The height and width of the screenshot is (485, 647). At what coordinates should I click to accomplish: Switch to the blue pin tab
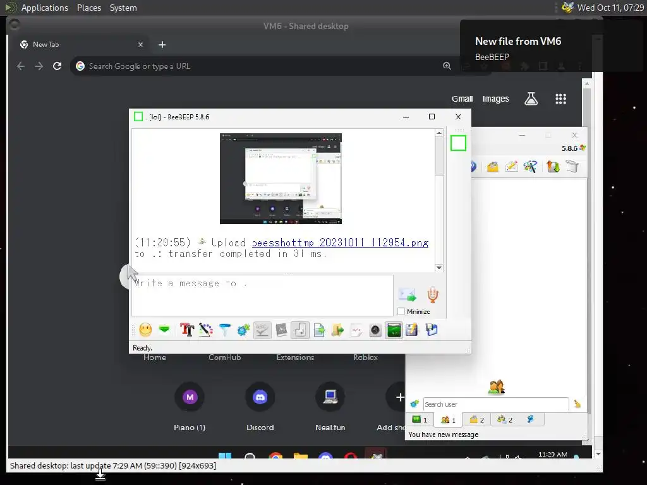click(x=530, y=420)
